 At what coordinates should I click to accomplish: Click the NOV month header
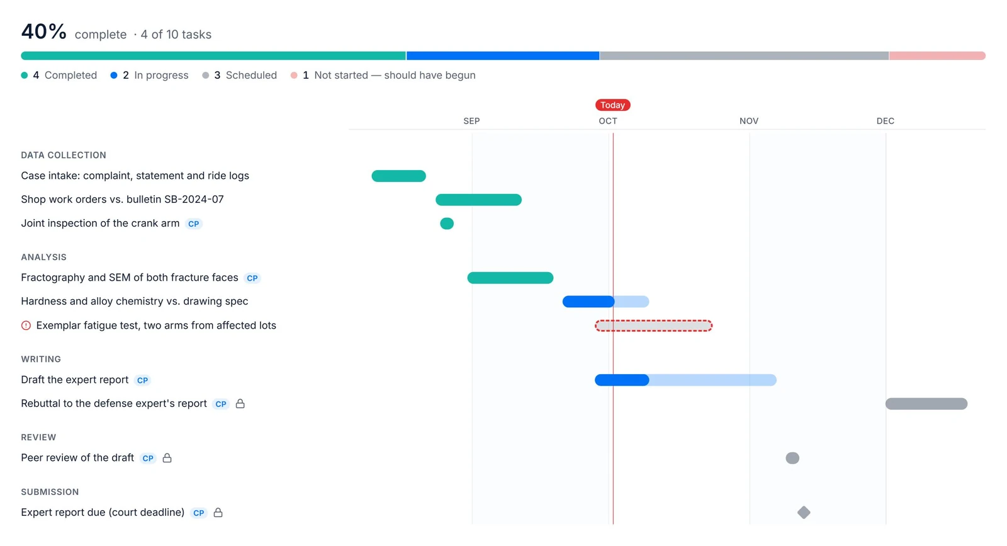(x=749, y=121)
